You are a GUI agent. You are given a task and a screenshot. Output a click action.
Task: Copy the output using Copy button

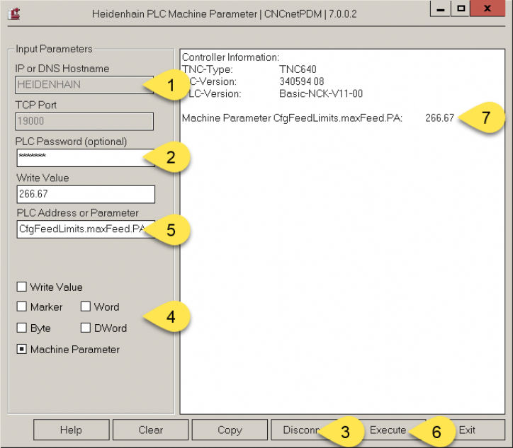point(230,430)
